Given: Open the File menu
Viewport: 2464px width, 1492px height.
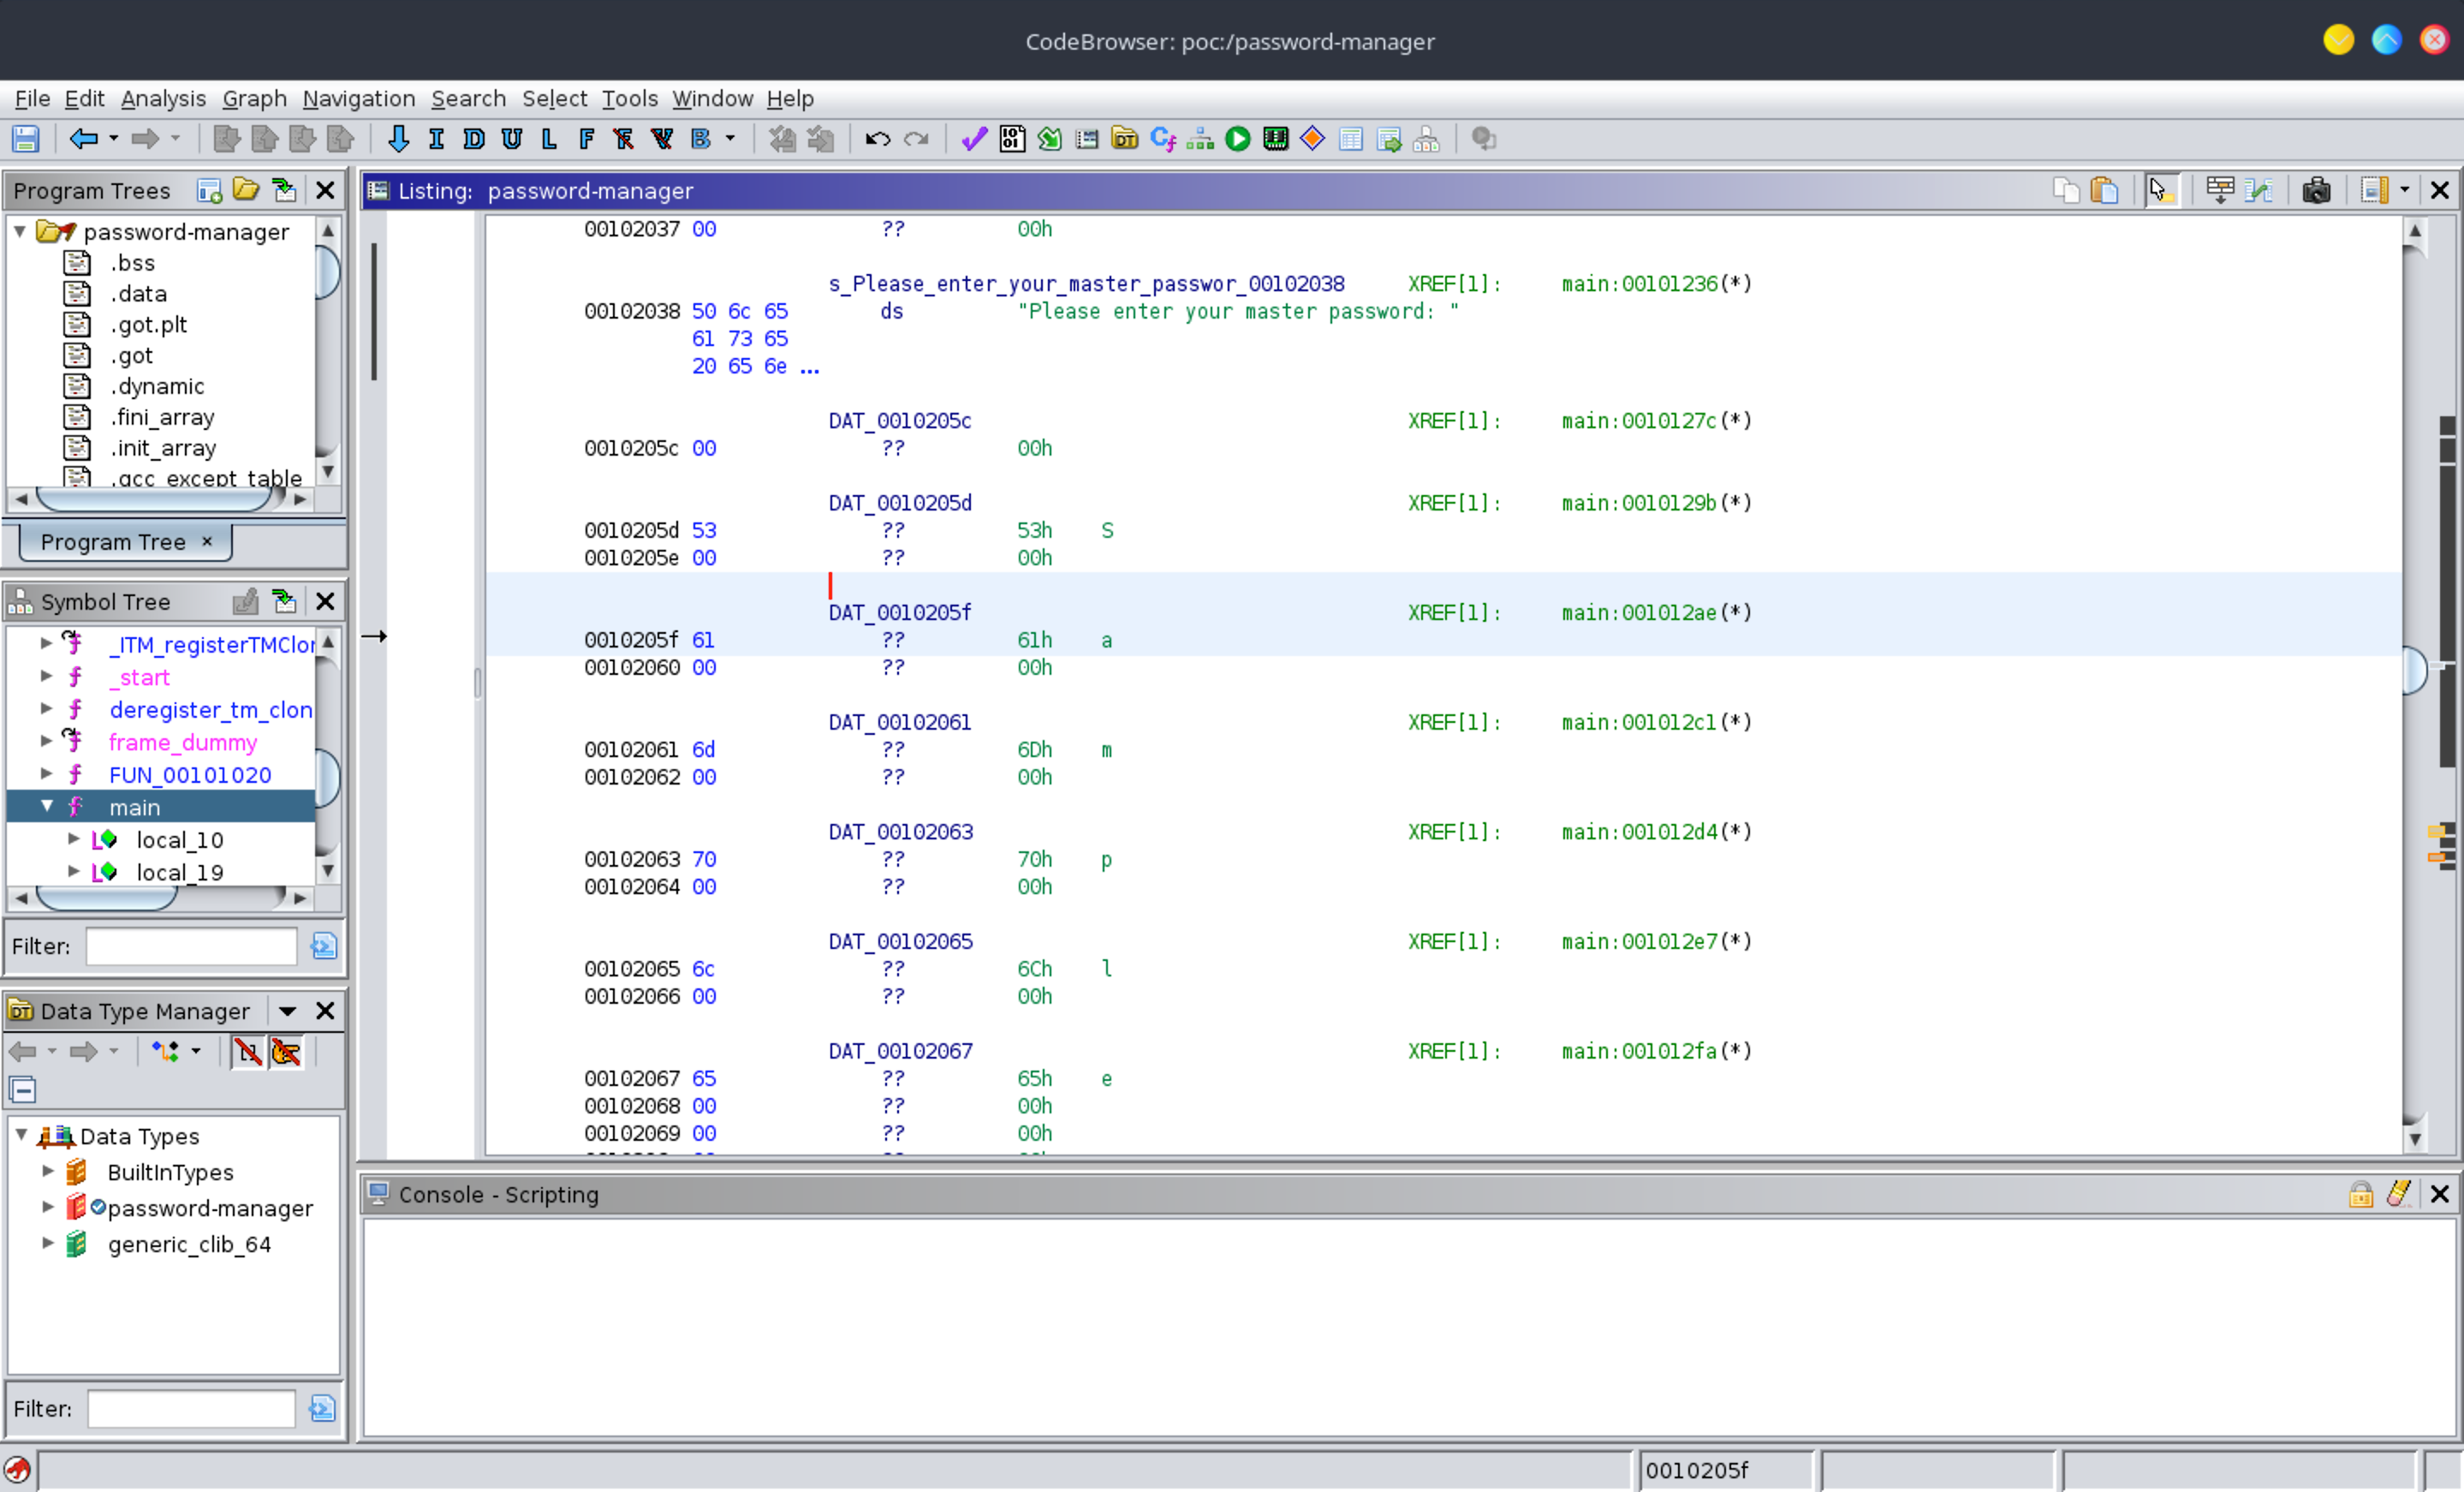Looking at the screenshot, I should 32,98.
